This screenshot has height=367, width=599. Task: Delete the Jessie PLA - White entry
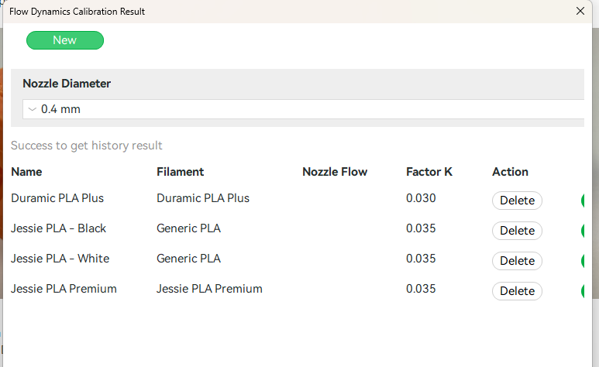pos(517,261)
